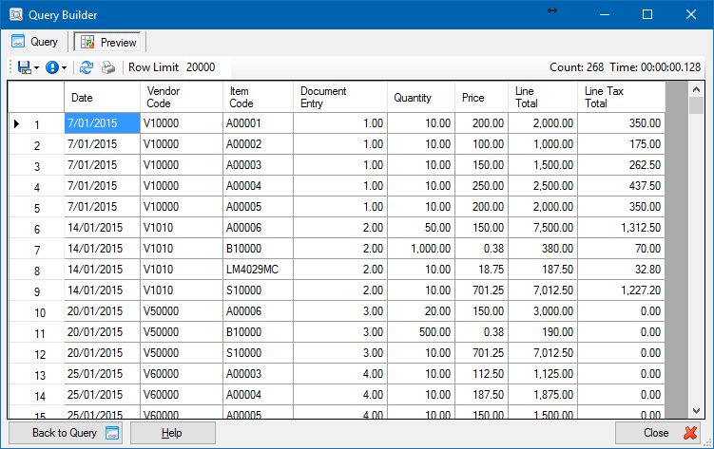This screenshot has height=449, width=714.
Task: Click quantity 1,000.00 in row 7
Action: coord(421,249)
